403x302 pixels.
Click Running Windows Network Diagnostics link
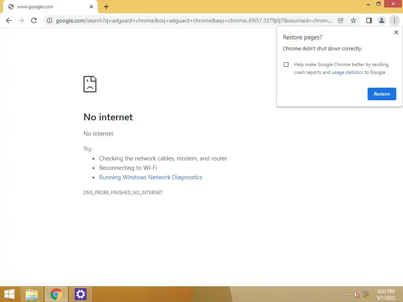click(x=151, y=177)
